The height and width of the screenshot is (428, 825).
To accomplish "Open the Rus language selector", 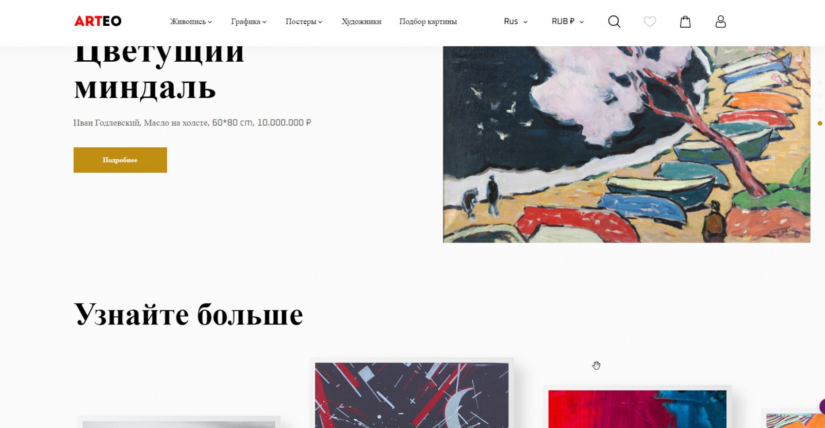I will [516, 22].
